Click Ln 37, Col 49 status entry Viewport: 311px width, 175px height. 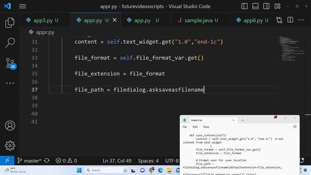[x=117, y=161]
